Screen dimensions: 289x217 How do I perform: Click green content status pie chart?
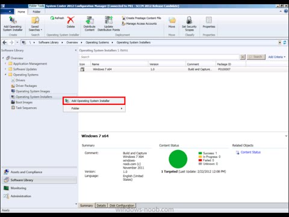[x=178, y=159]
